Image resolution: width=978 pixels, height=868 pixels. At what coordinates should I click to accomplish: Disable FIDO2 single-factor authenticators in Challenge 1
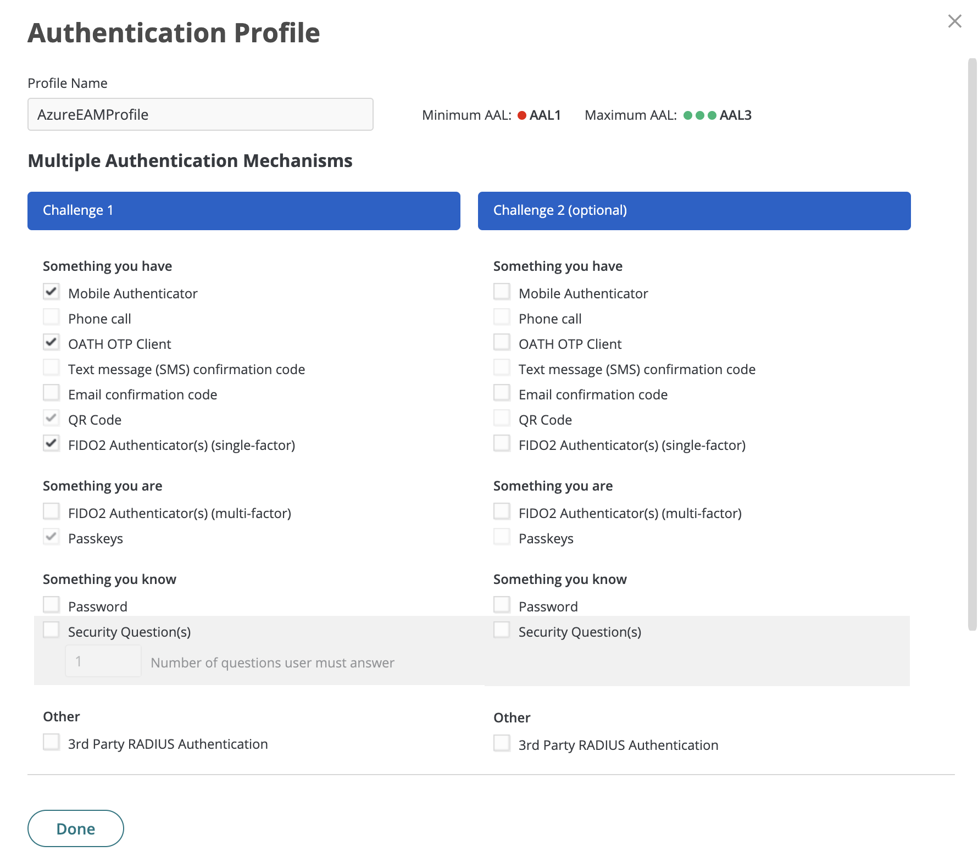tap(51, 443)
